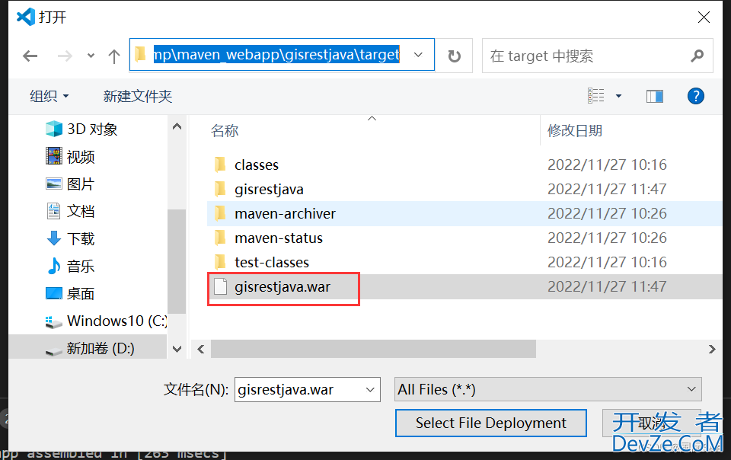Expand the filename combo dropdown arrow
Viewport: 731px width, 460px height.
(x=371, y=390)
